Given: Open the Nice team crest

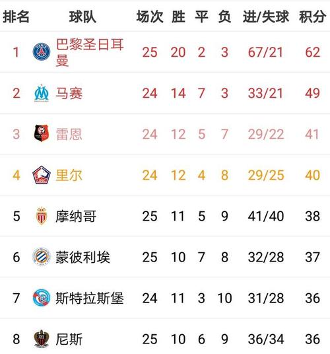Looking at the screenshot, I should (x=42, y=339).
